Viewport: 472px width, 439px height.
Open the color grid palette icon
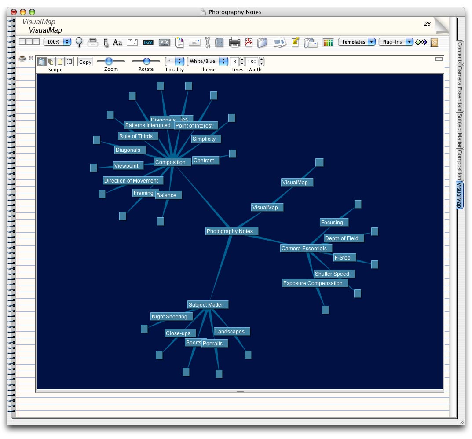click(x=328, y=43)
